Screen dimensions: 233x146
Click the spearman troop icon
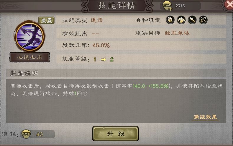[192, 20]
